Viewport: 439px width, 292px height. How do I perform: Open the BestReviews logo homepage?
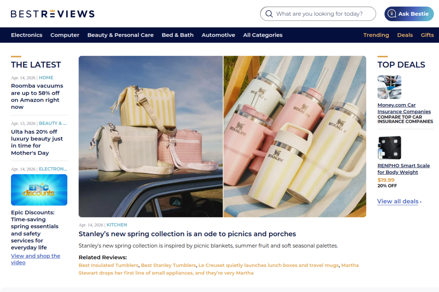tap(53, 14)
